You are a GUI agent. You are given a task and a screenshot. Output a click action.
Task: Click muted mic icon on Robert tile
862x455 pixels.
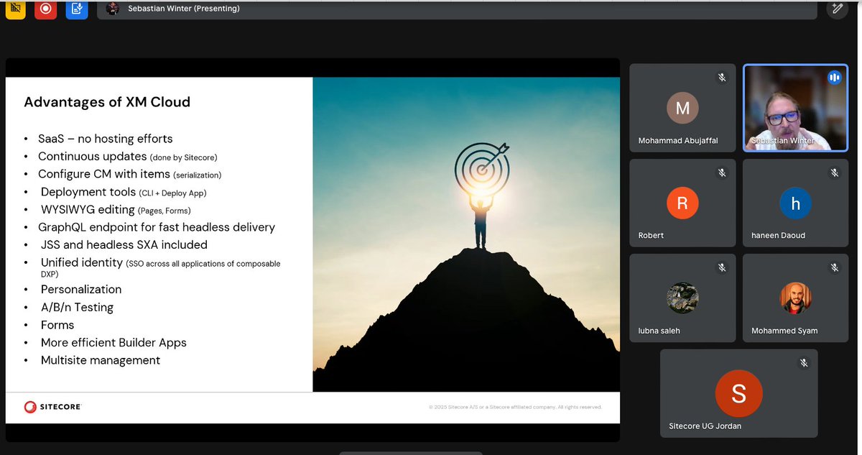pos(721,173)
